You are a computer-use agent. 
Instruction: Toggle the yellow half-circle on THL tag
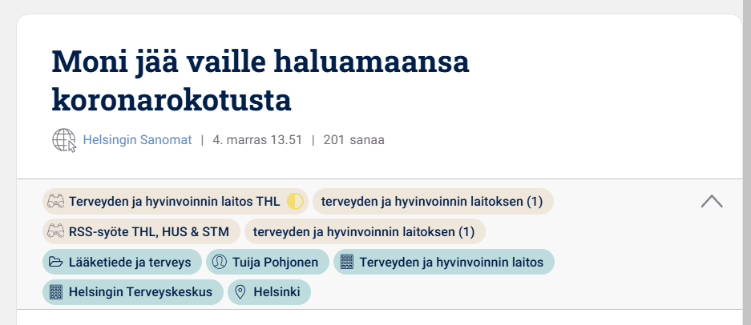pos(295,202)
